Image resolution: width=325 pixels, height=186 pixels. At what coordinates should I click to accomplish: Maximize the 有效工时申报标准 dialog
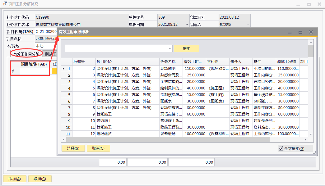pyautogui.click(x=300, y=32)
